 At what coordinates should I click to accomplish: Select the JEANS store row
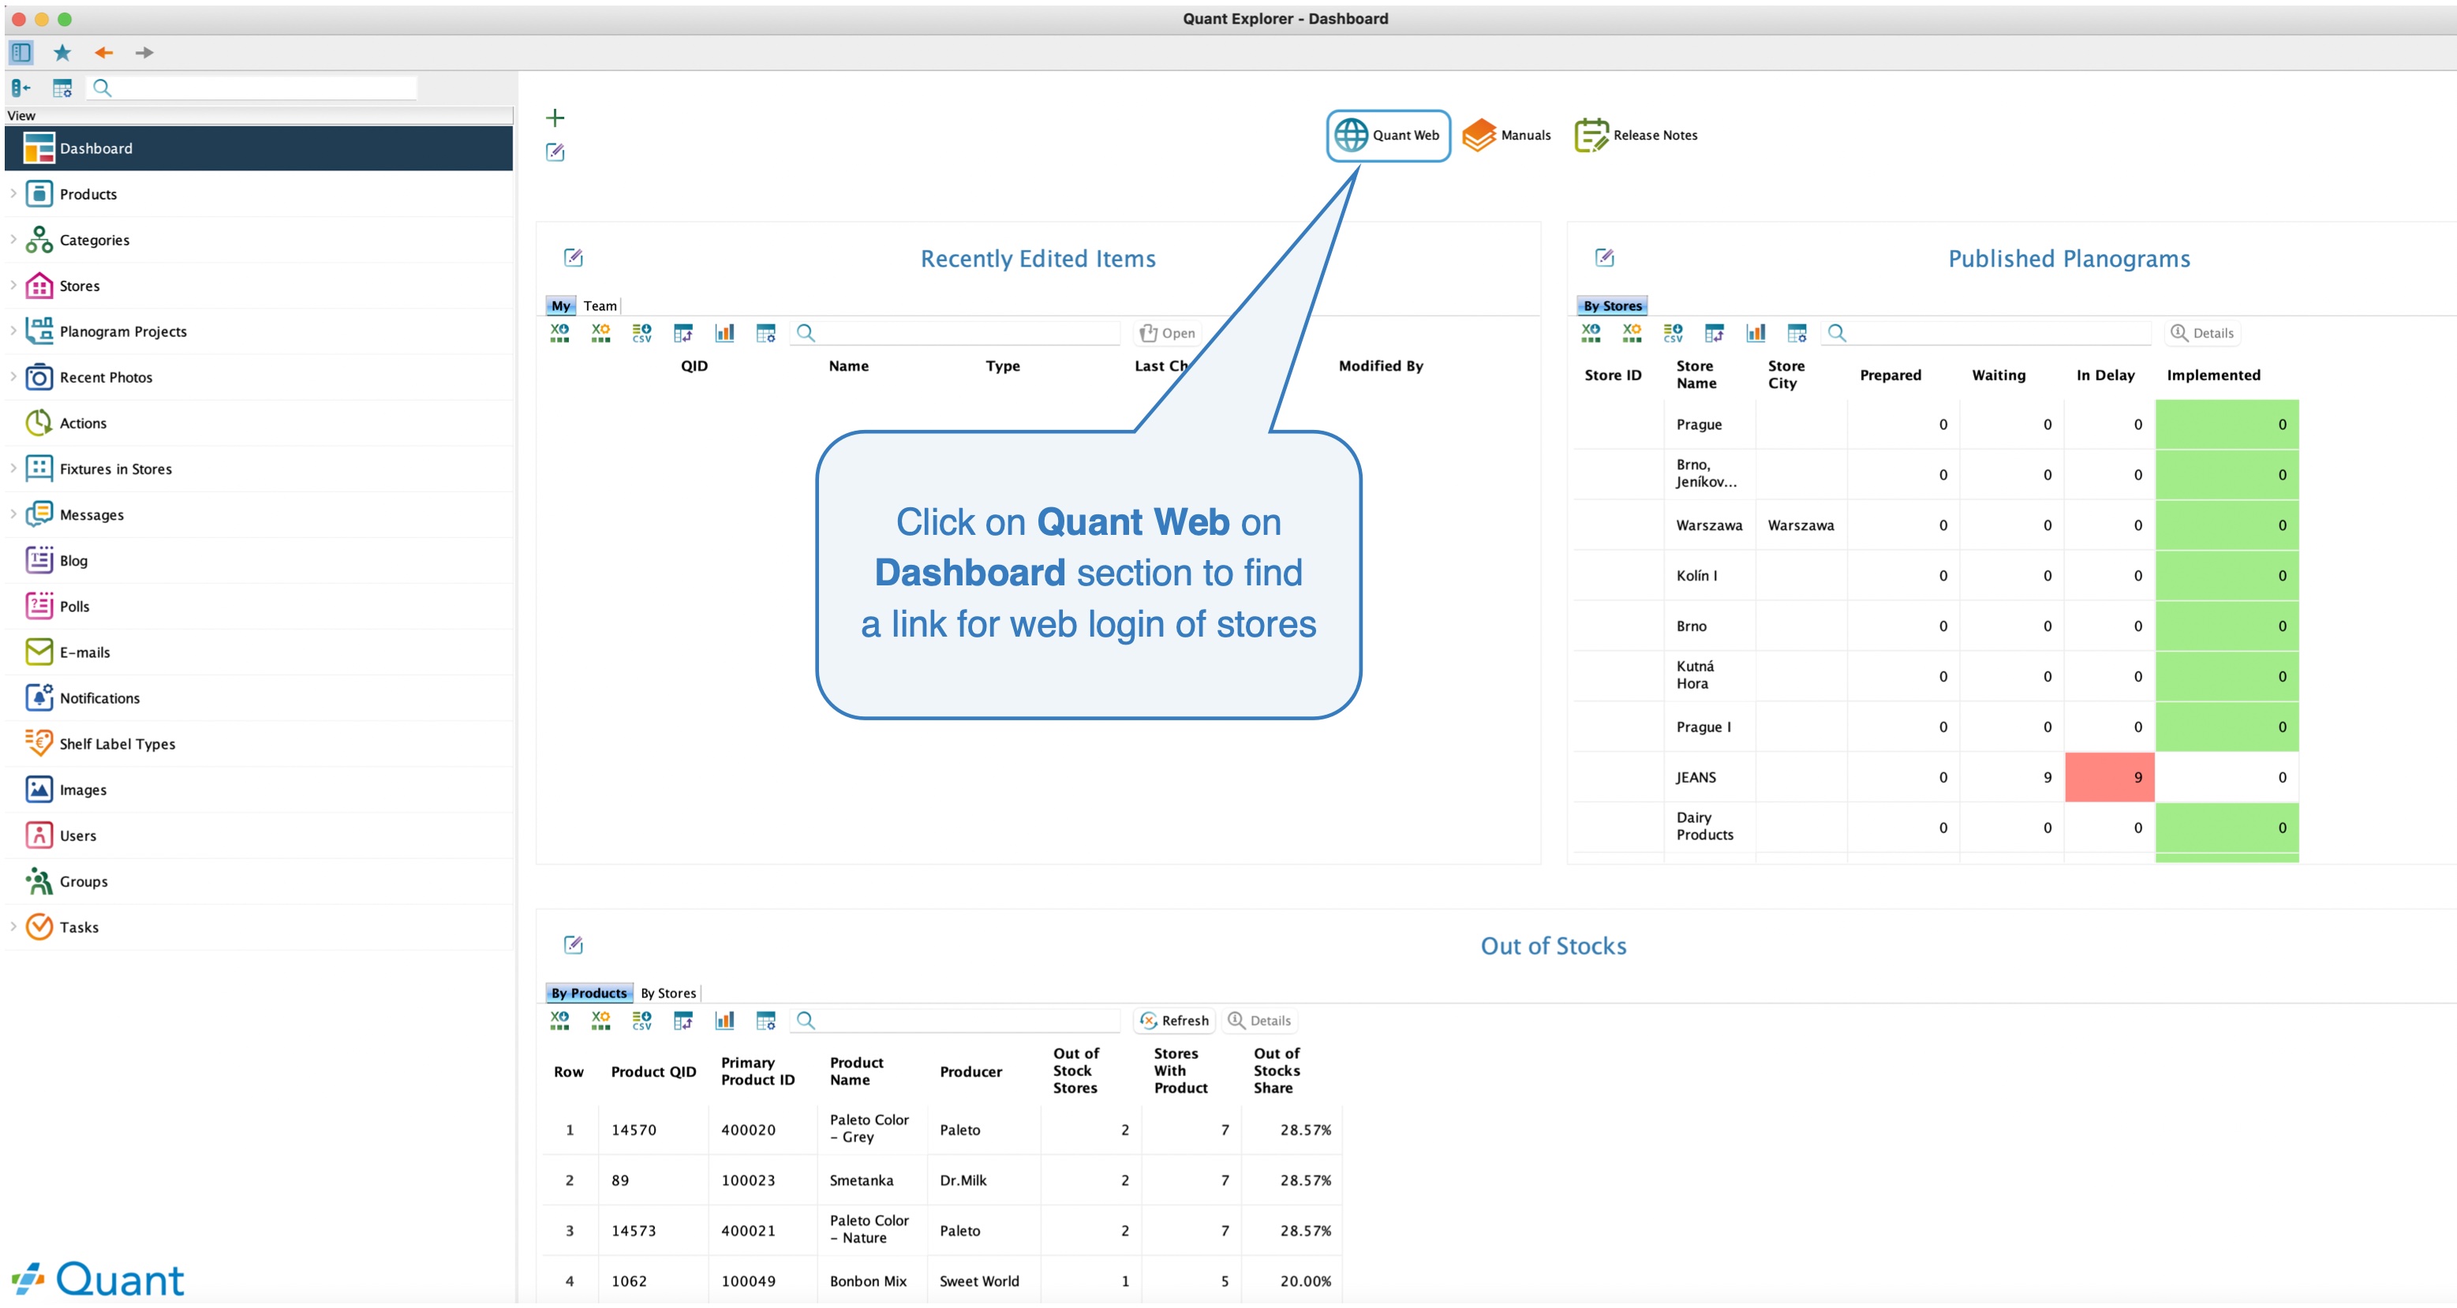(1936, 777)
